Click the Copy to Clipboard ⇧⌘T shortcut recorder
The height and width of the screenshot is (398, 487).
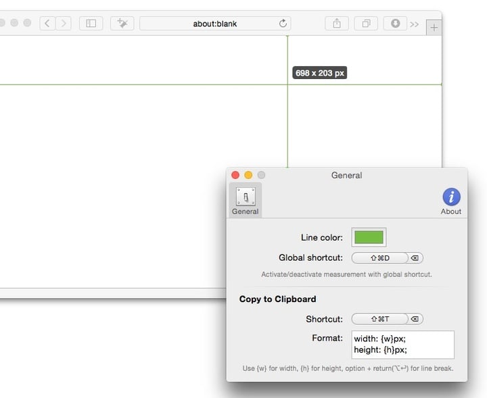[379, 319]
